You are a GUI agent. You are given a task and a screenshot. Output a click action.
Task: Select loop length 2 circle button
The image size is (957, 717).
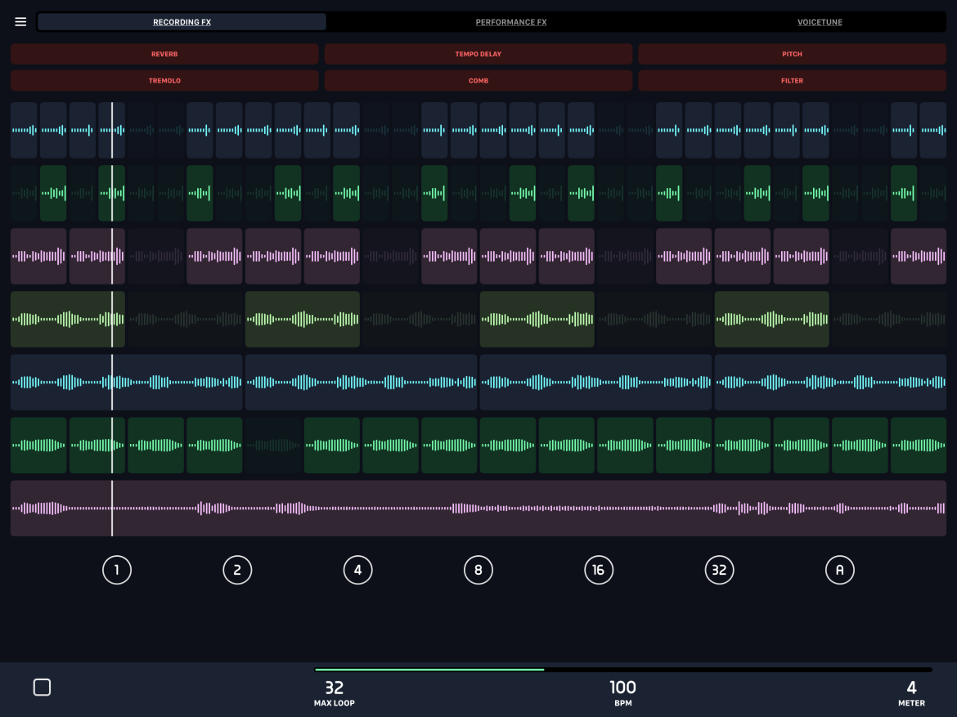pyautogui.click(x=237, y=570)
